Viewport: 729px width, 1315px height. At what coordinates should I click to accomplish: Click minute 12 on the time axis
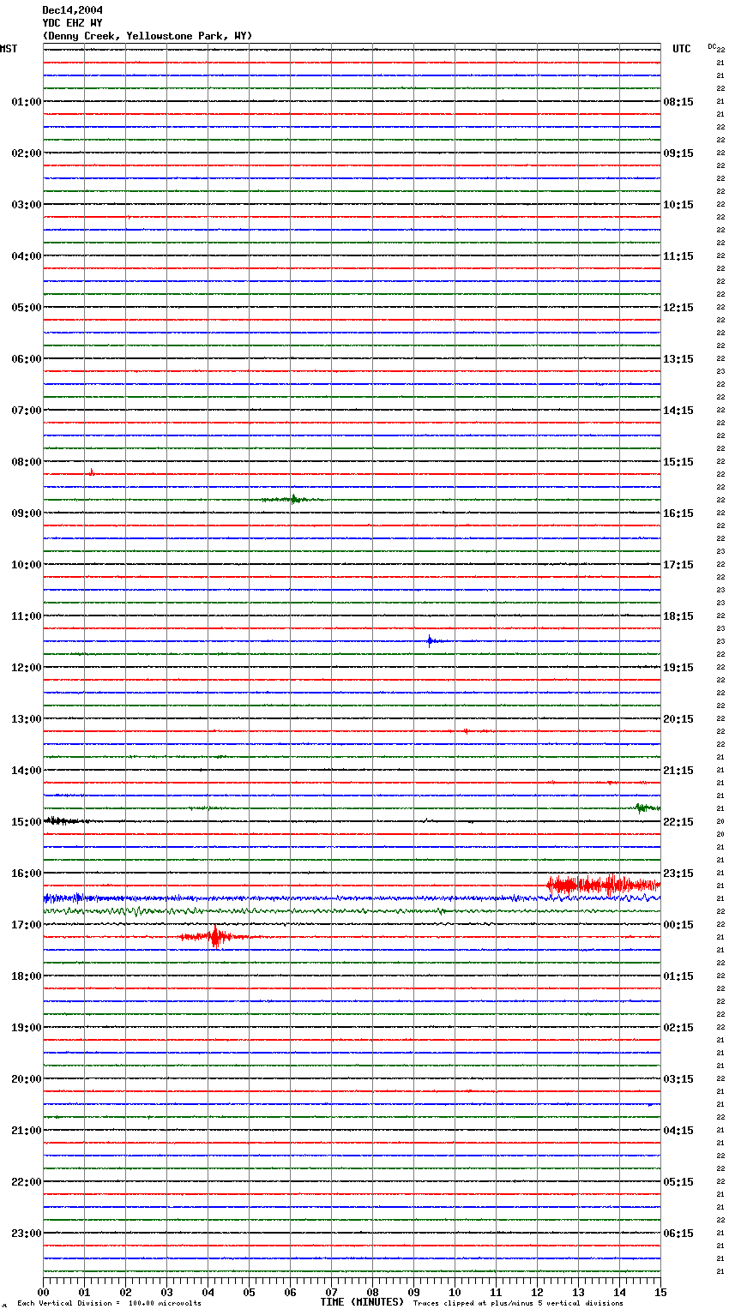(537, 1292)
